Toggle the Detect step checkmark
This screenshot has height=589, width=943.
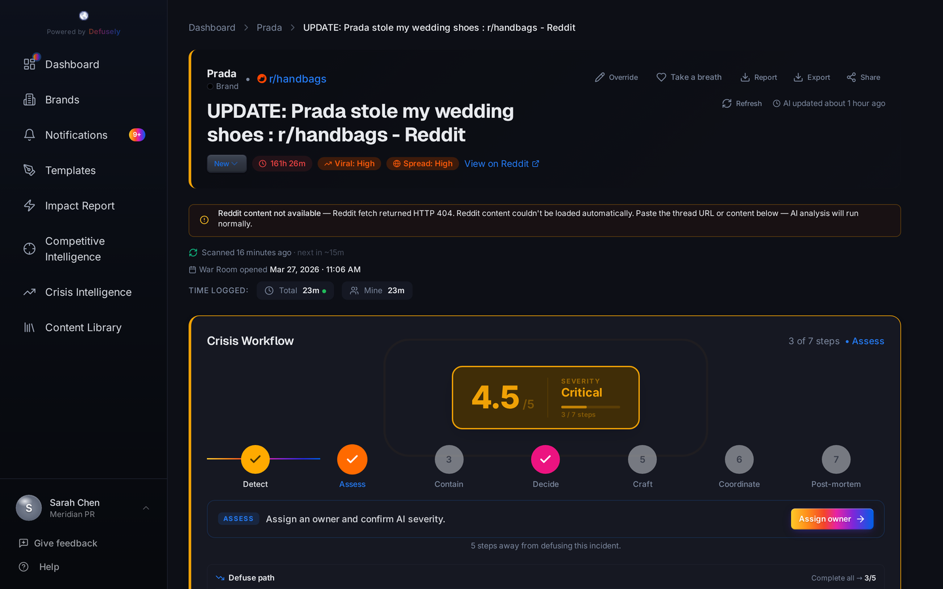(x=255, y=459)
